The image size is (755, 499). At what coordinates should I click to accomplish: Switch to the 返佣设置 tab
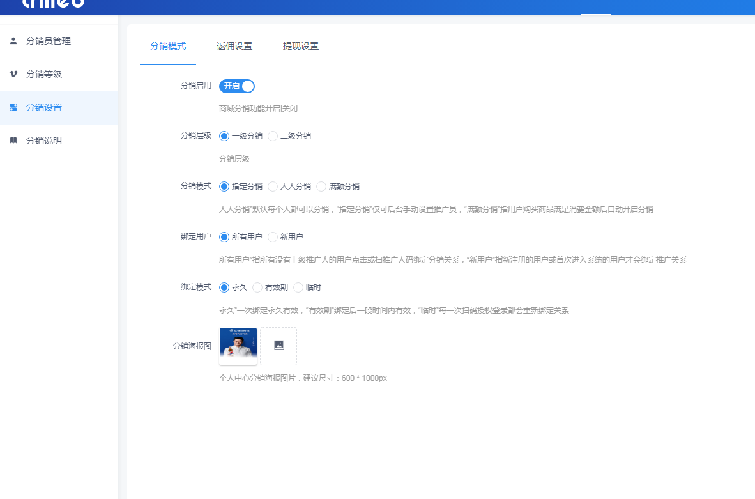coord(234,46)
